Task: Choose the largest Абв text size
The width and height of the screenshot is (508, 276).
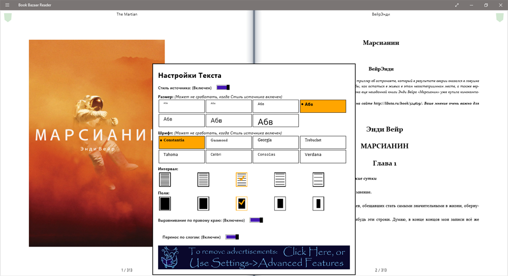Action: pos(276,120)
